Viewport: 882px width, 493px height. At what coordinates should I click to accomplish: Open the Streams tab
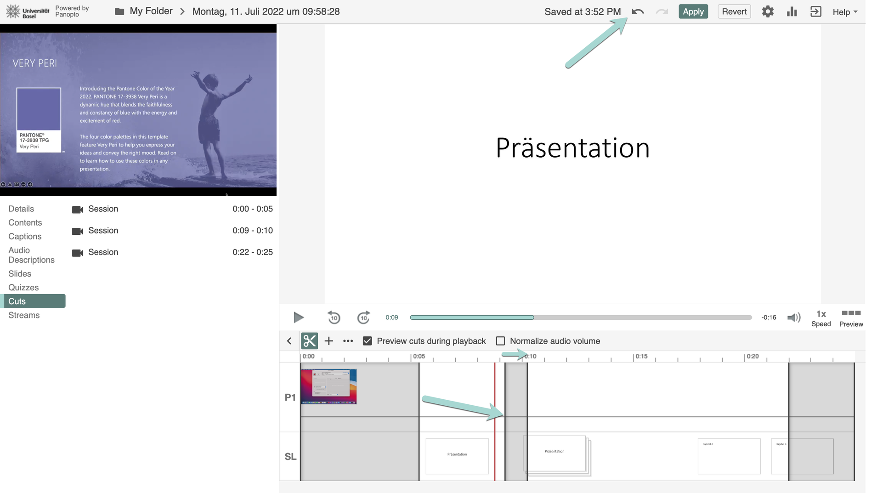point(24,315)
